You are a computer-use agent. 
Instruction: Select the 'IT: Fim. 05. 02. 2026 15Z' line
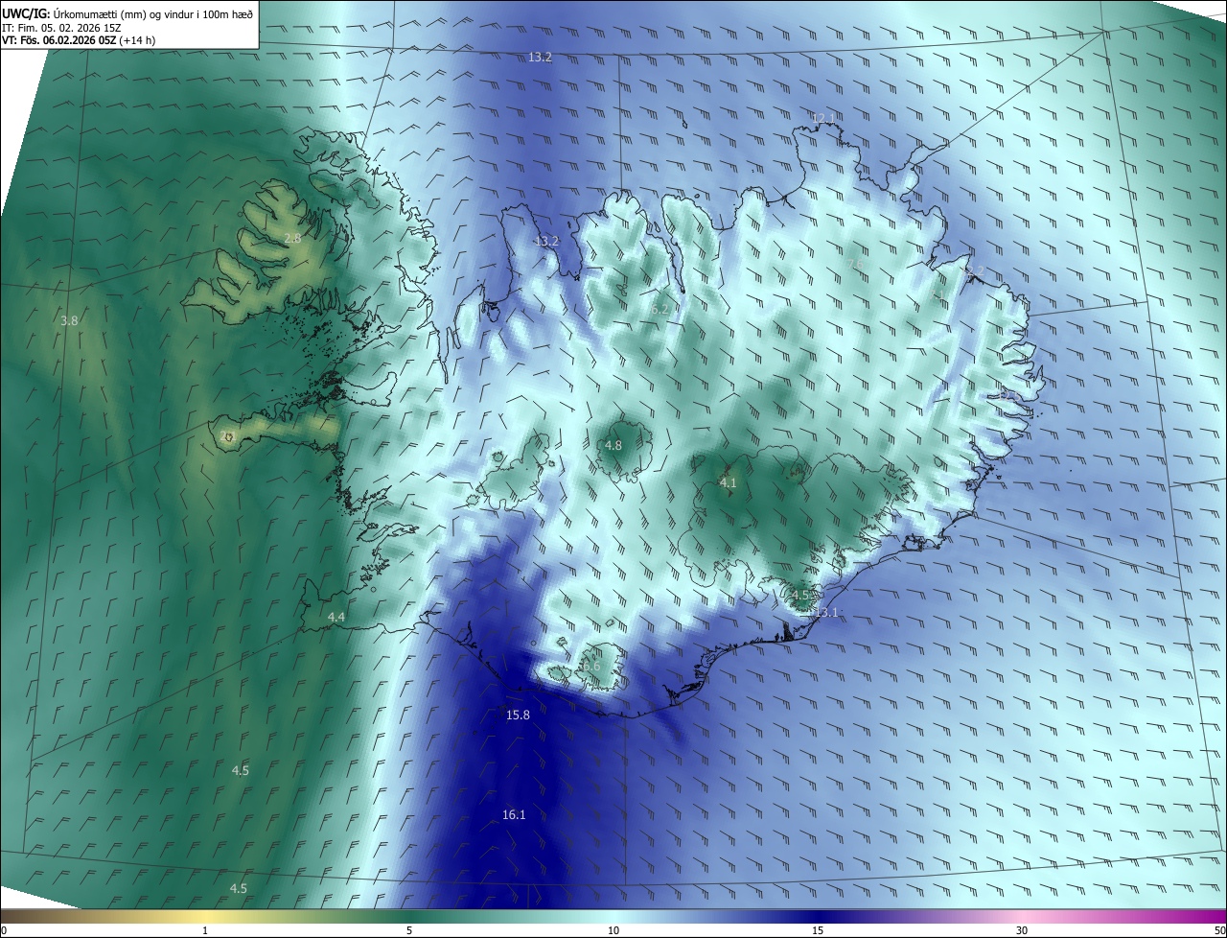pos(62,27)
